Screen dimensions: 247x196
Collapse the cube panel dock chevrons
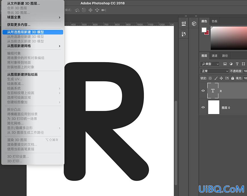(196, 16)
